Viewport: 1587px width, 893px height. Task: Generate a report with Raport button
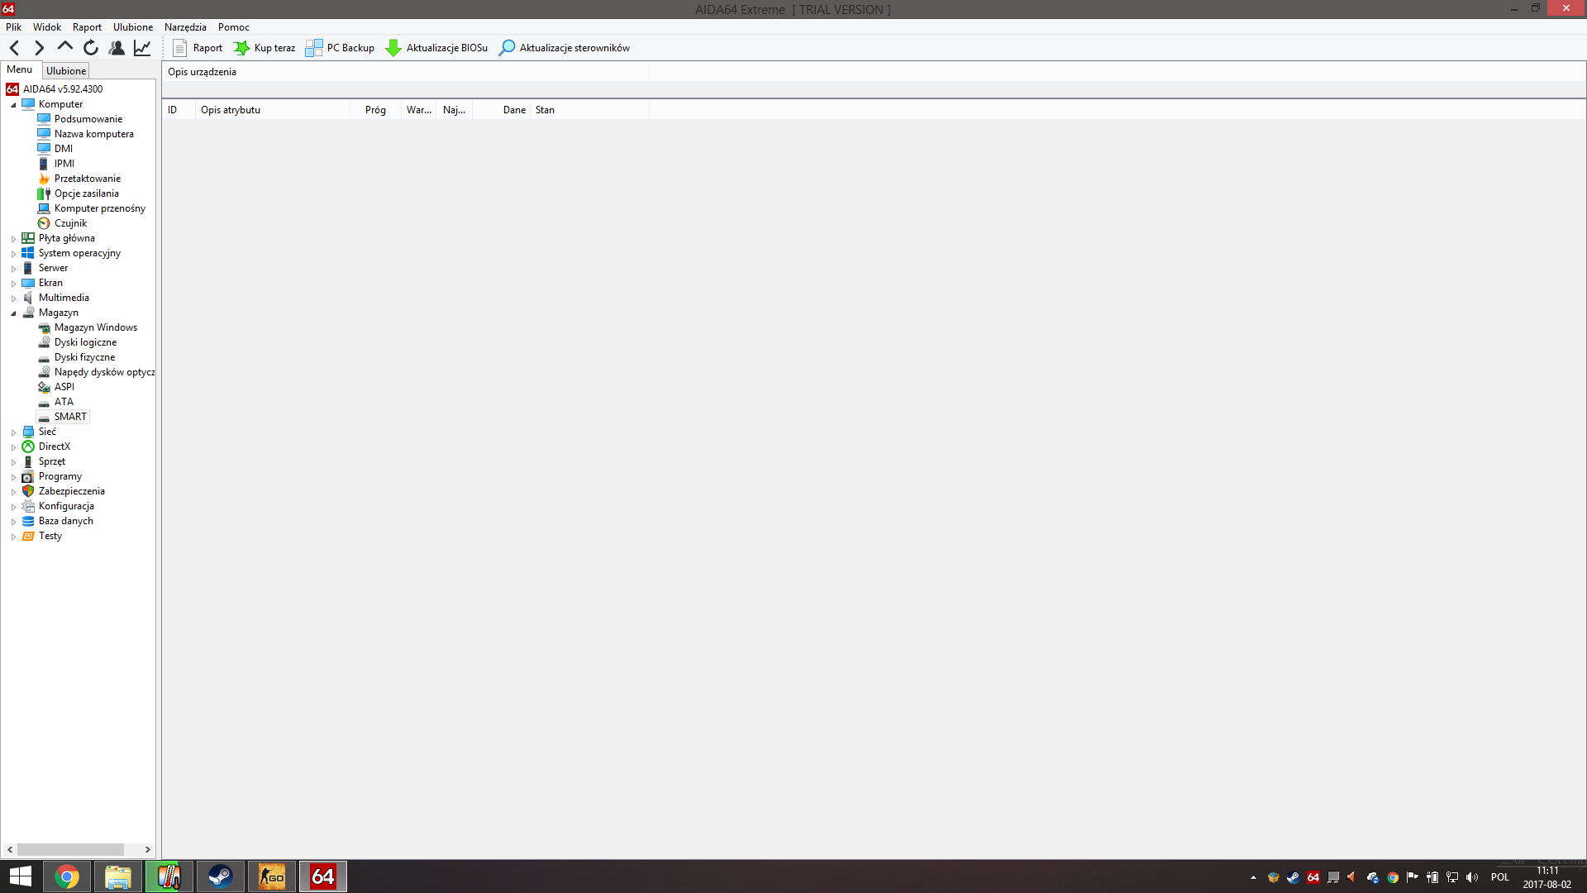point(198,48)
